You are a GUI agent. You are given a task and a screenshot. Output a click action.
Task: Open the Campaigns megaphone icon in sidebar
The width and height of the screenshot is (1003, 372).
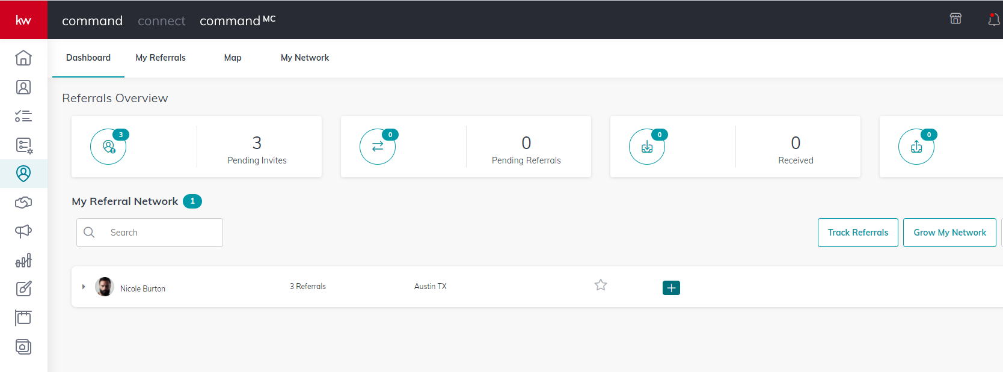[x=23, y=231]
